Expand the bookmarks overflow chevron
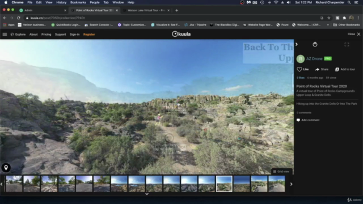Screen dimensions: 363x204 pyautogui.click(x=328, y=25)
